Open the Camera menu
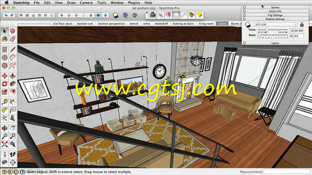 86,3
